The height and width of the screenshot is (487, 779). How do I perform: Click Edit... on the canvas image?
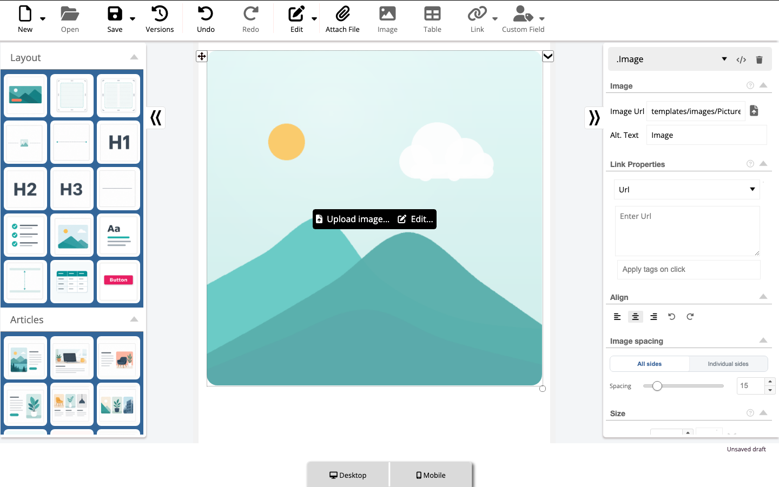[415, 219]
